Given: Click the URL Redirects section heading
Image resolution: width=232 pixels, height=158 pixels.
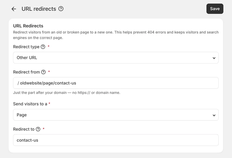Looking at the screenshot, I should click(x=28, y=26).
